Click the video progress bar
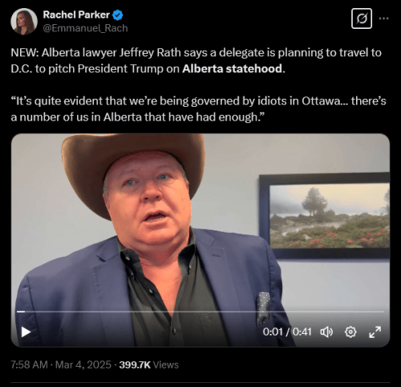The height and width of the screenshot is (387, 401). 200,312
